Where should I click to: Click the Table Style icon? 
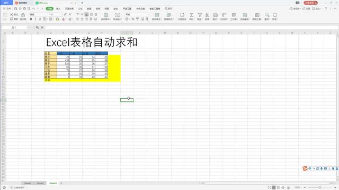tap(168, 15)
